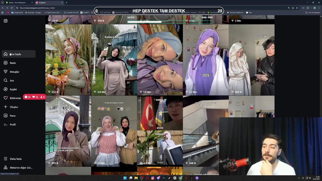Reload the Instagram page
The image size is (322, 181).
pyautogui.click(x=12, y=8)
